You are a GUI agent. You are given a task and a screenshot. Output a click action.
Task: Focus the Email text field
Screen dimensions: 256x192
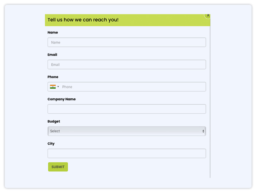(x=127, y=65)
